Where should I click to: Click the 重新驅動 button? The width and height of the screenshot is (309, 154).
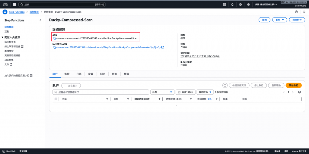pyautogui.click(x=276, y=85)
